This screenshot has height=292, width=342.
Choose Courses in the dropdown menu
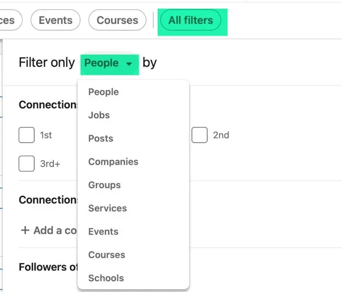[107, 255]
